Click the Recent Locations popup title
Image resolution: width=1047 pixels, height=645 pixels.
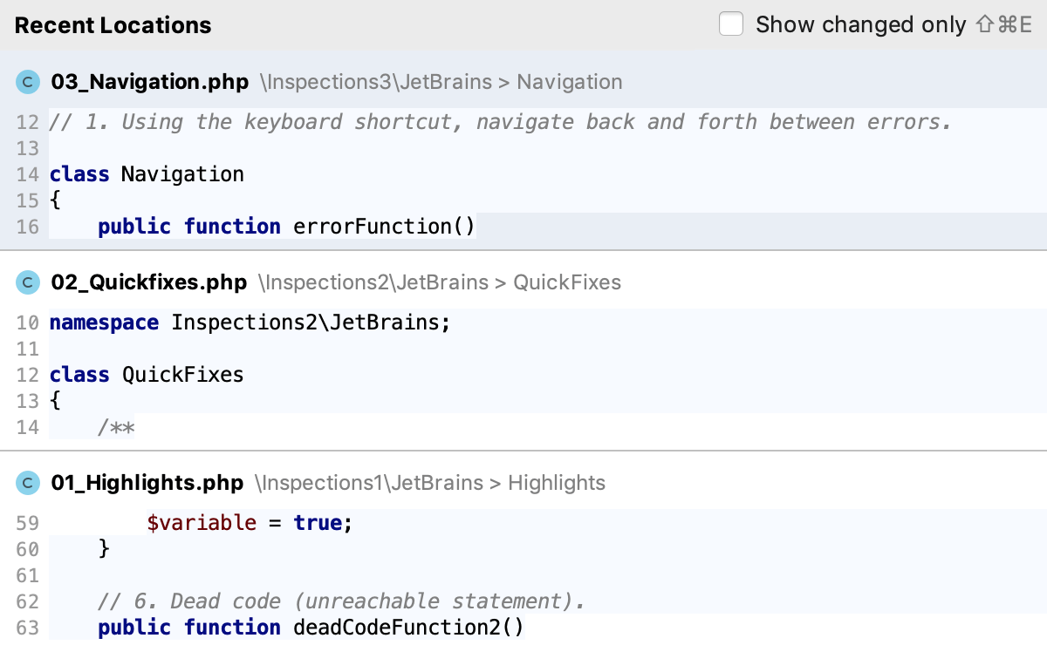click(x=113, y=25)
